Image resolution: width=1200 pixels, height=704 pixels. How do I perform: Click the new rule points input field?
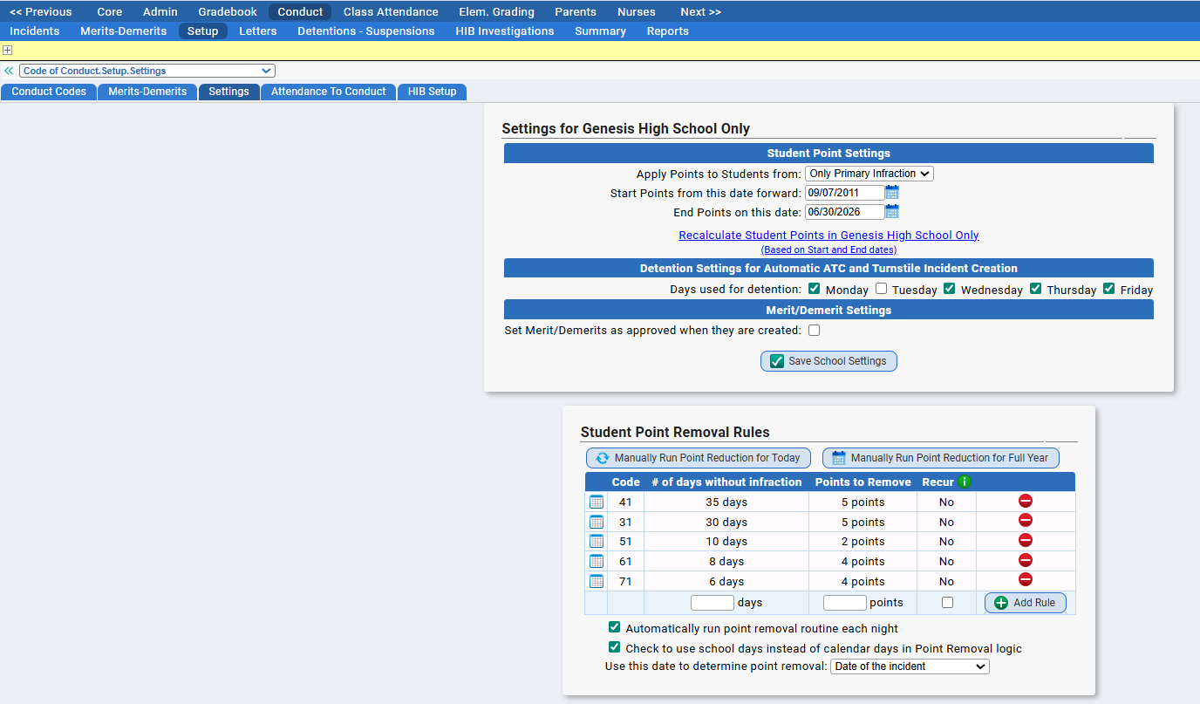pos(845,603)
